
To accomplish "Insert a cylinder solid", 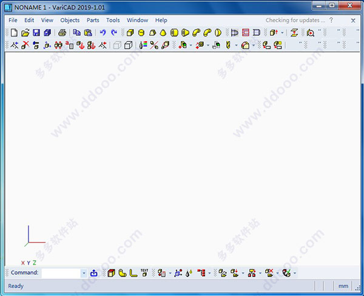I will tap(141, 33).
